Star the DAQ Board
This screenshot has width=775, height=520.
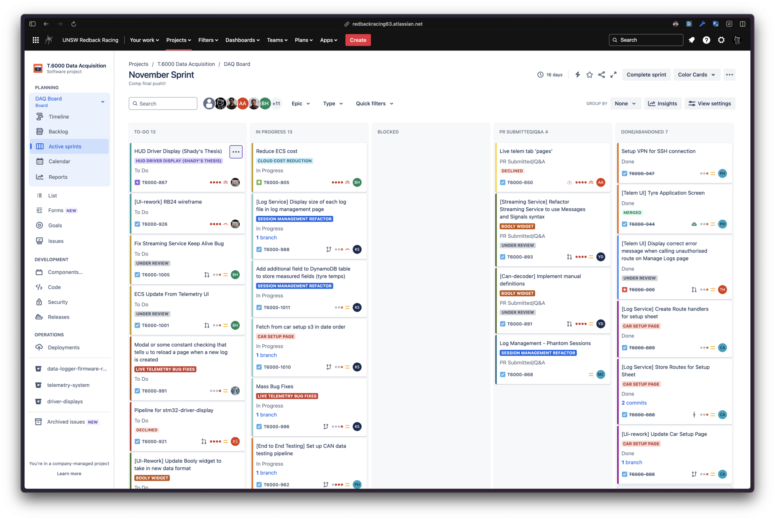(x=589, y=75)
